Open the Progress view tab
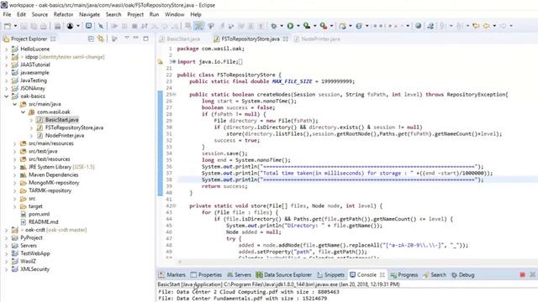Screen dimensions: 538x302 404,275
